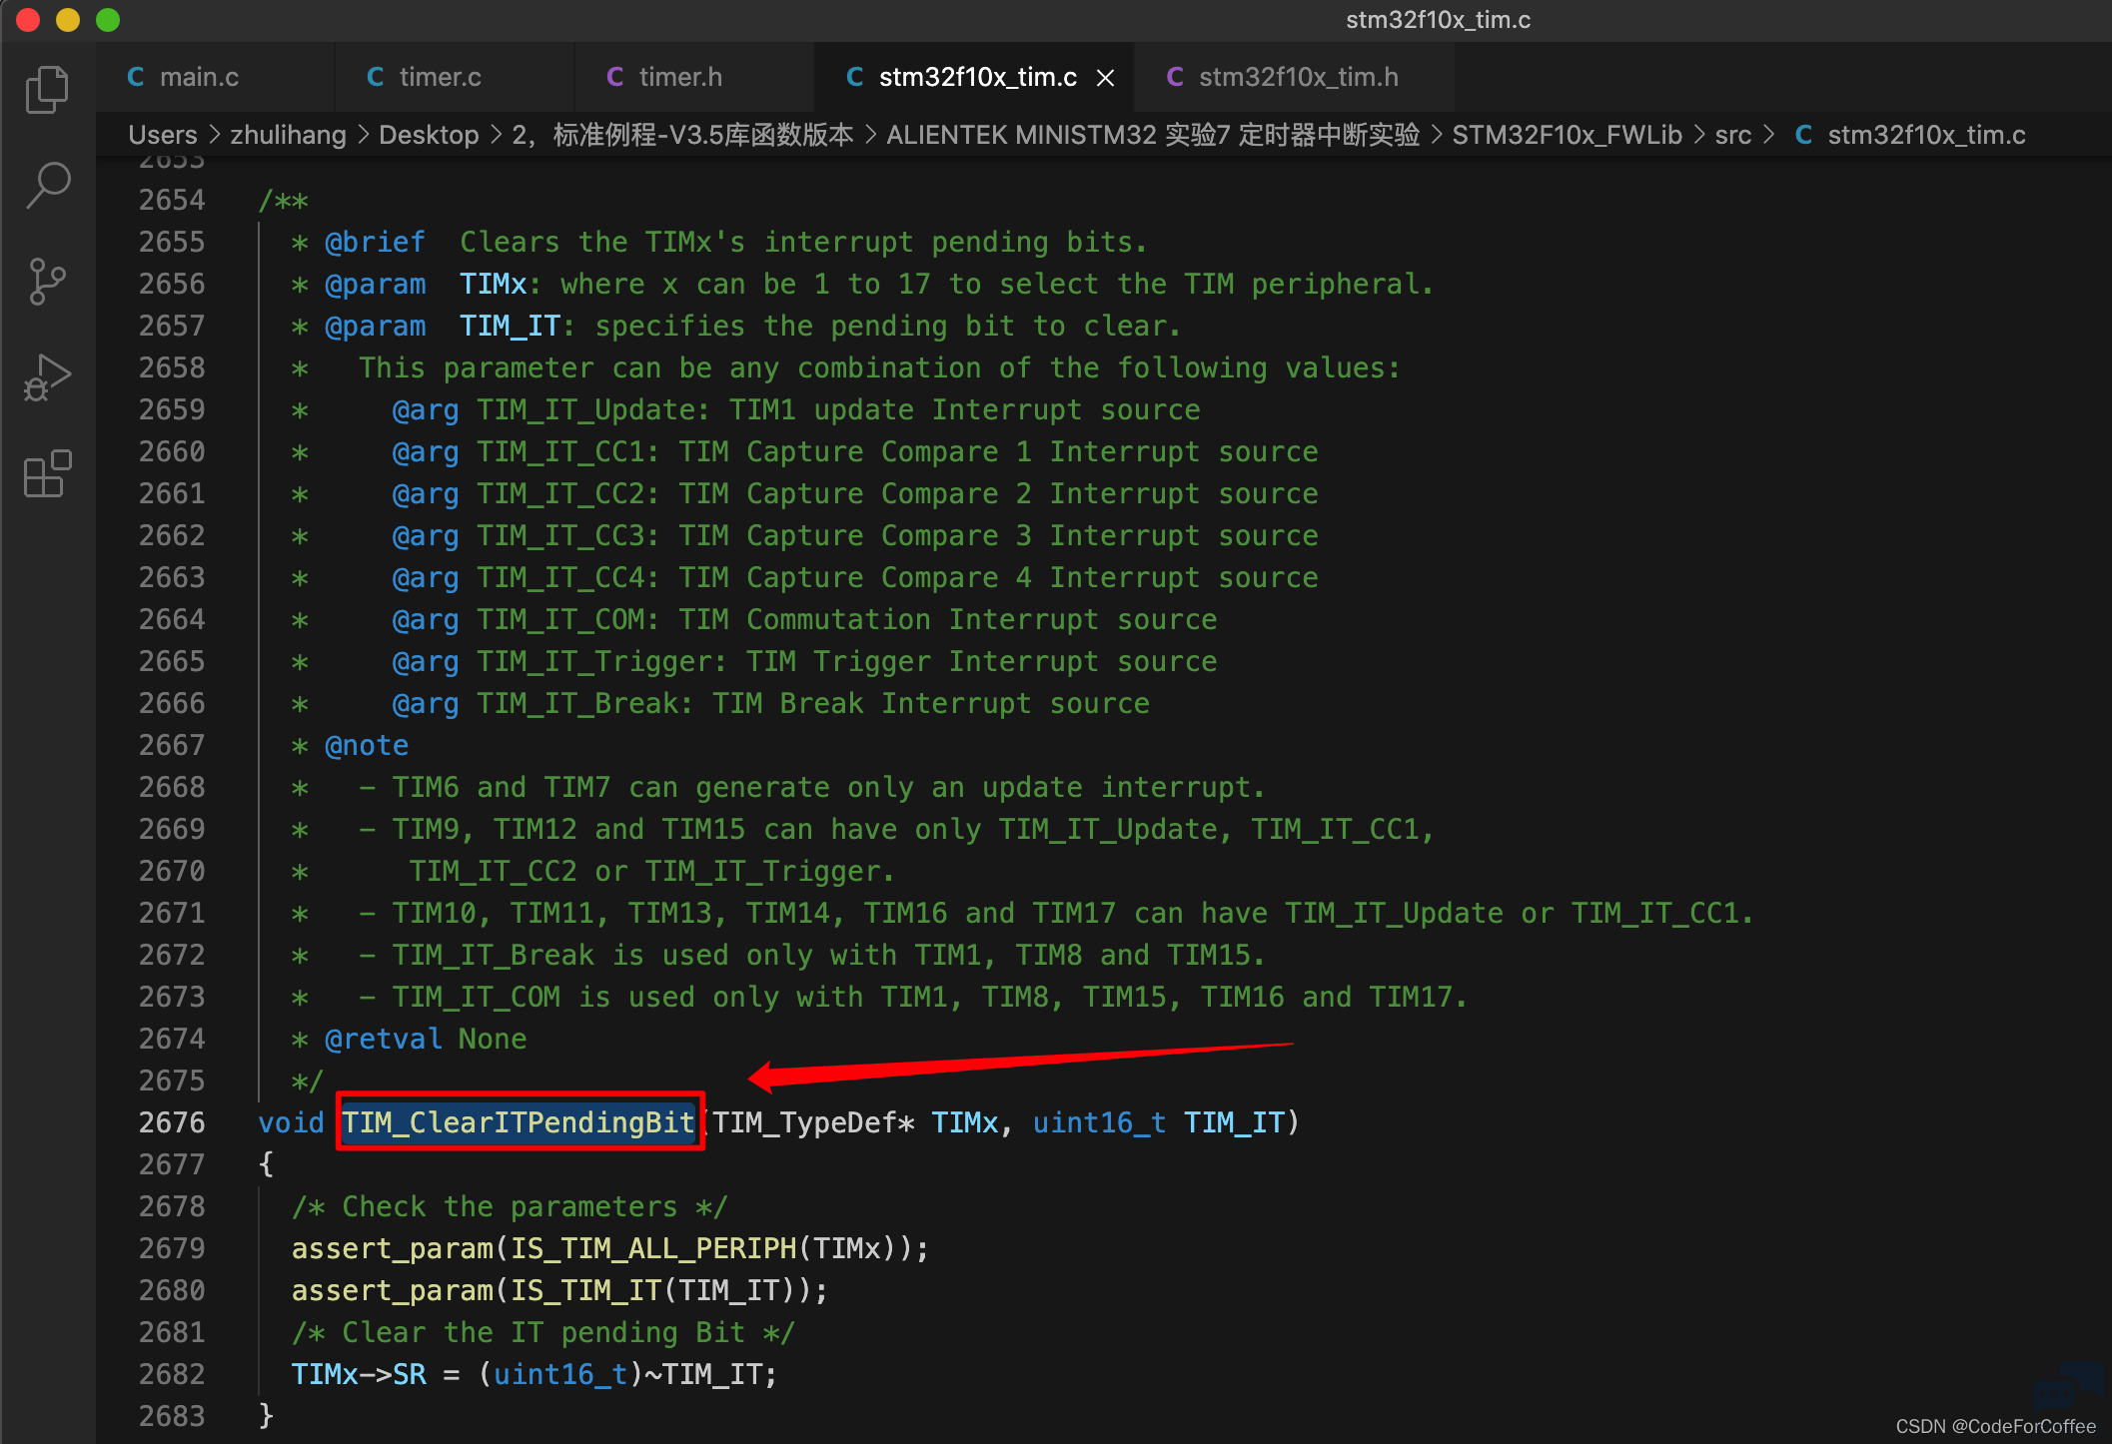Switch to the main.c tab

click(216, 77)
